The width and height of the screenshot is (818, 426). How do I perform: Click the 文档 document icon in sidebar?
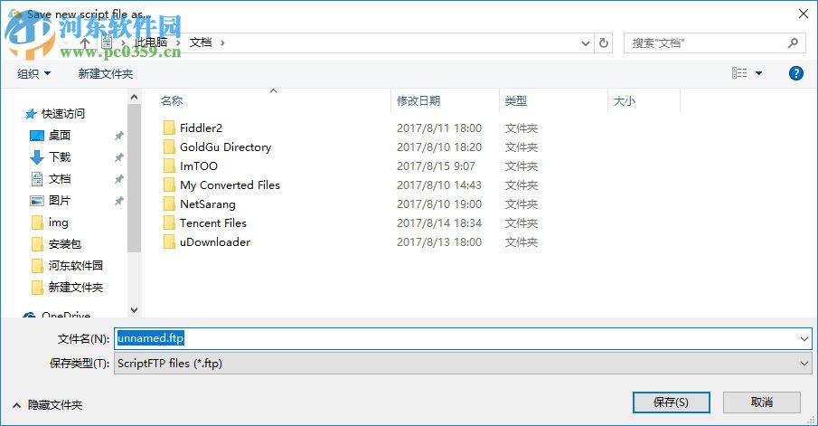pos(37,179)
